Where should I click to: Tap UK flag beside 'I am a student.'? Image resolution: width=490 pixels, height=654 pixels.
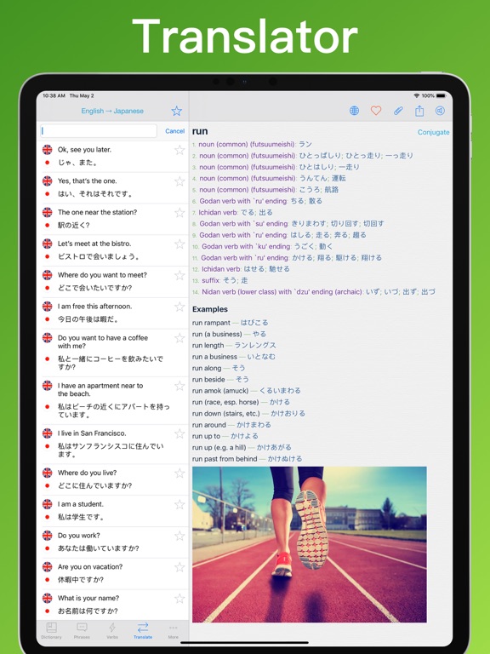(x=48, y=504)
